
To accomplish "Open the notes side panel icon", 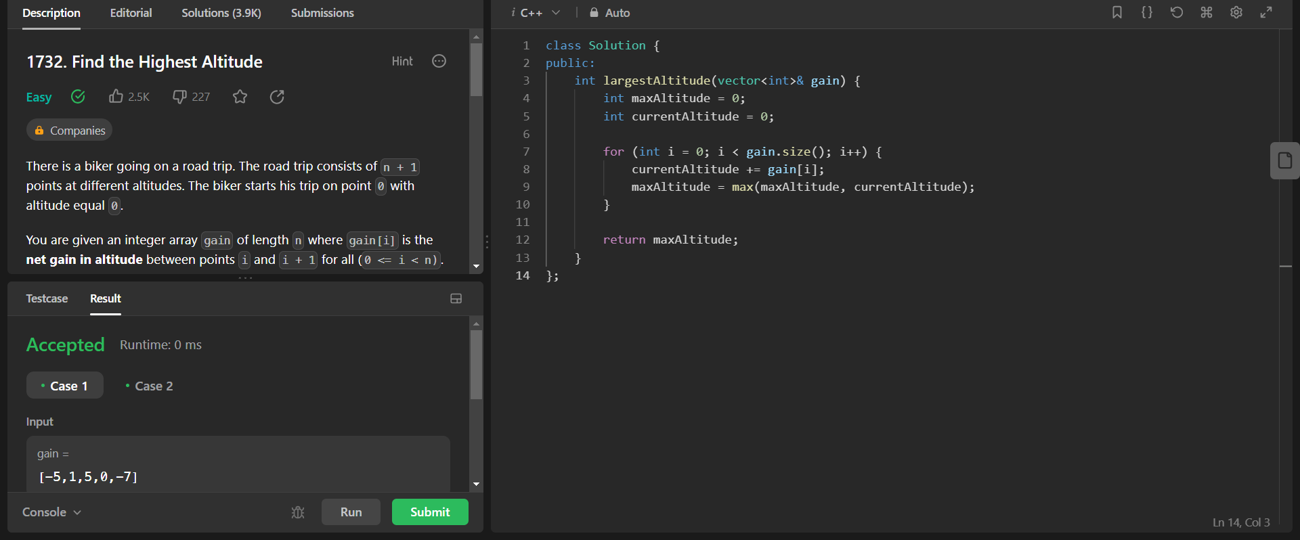I will click(1285, 160).
